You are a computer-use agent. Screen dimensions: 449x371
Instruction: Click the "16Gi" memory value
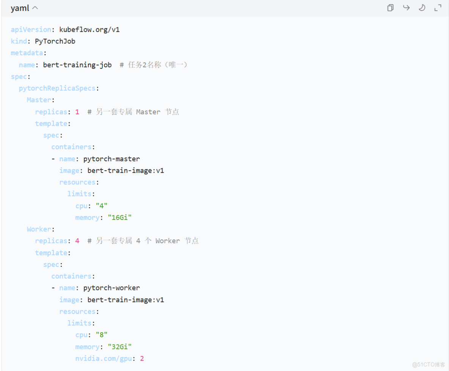coord(119,217)
